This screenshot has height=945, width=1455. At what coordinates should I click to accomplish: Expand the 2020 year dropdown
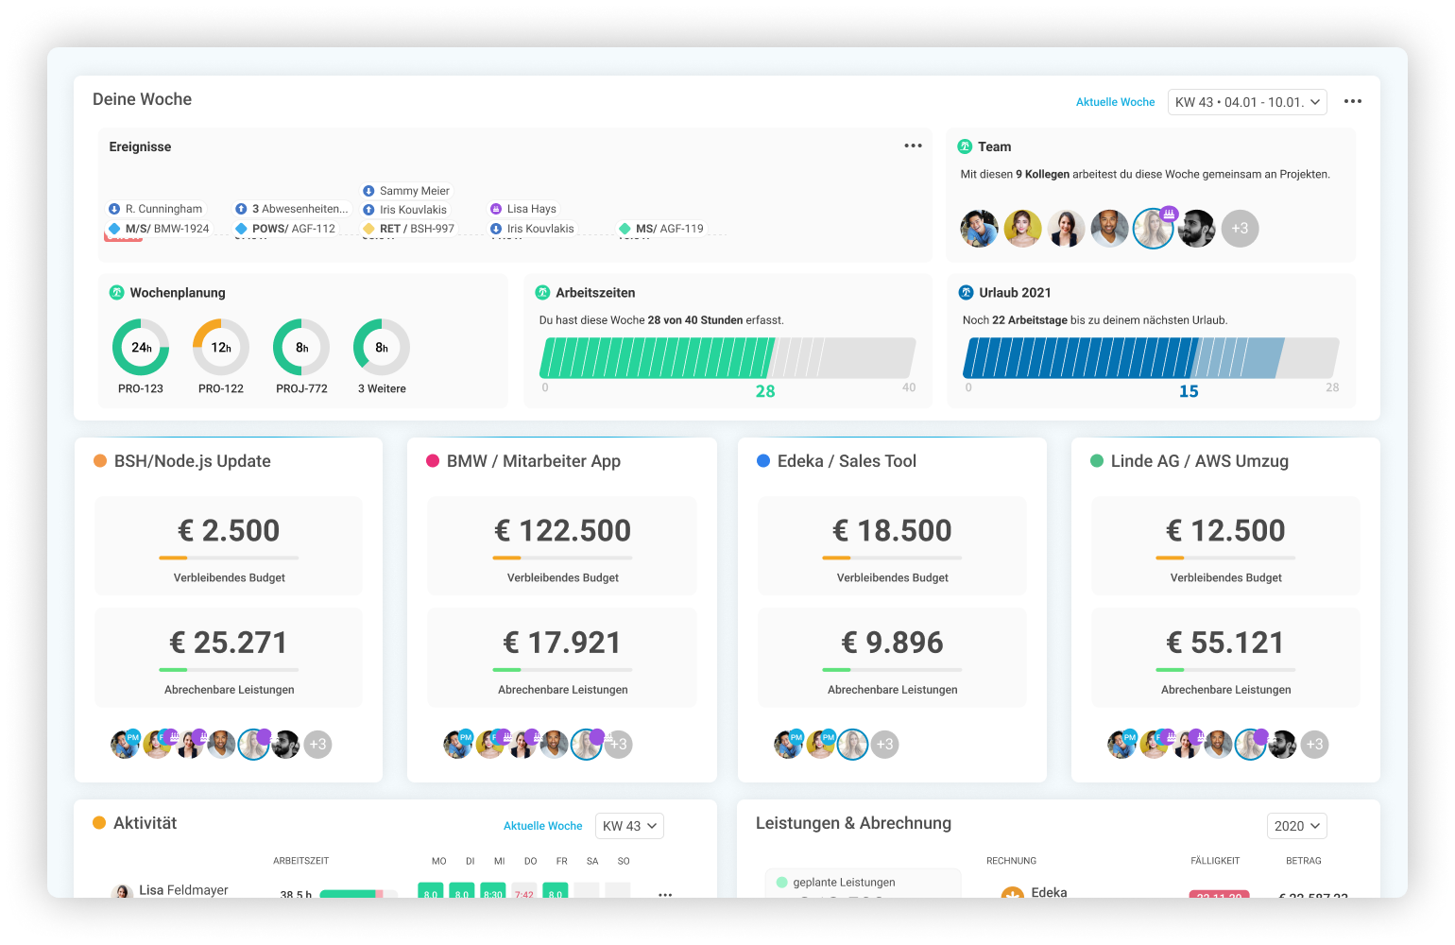(x=1296, y=826)
